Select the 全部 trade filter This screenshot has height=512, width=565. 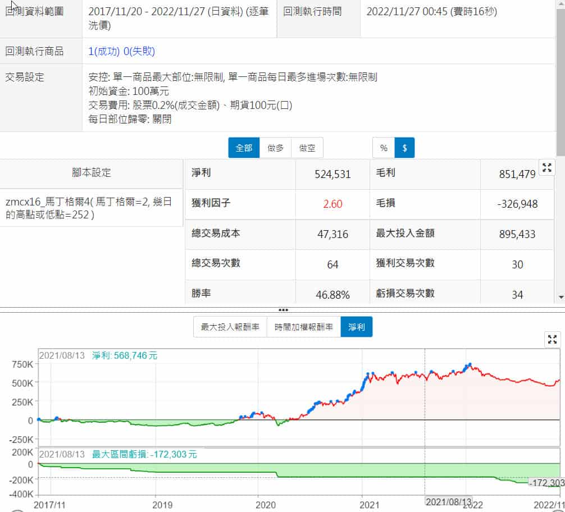point(244,148)
